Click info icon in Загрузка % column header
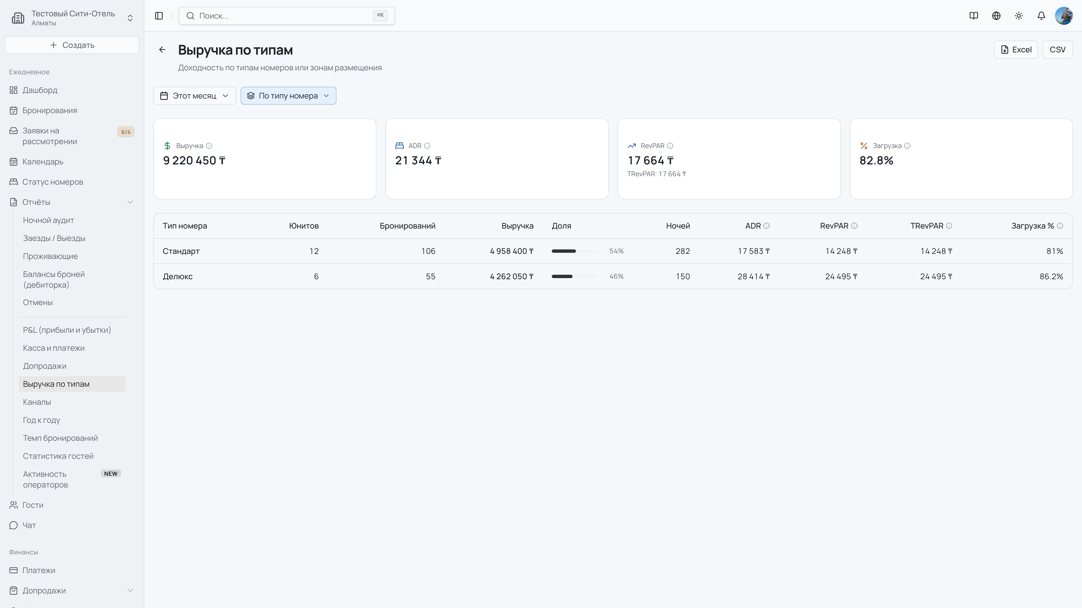Screen dimensions: 1082x608 pyautogui.click(x=1060, y=226)
